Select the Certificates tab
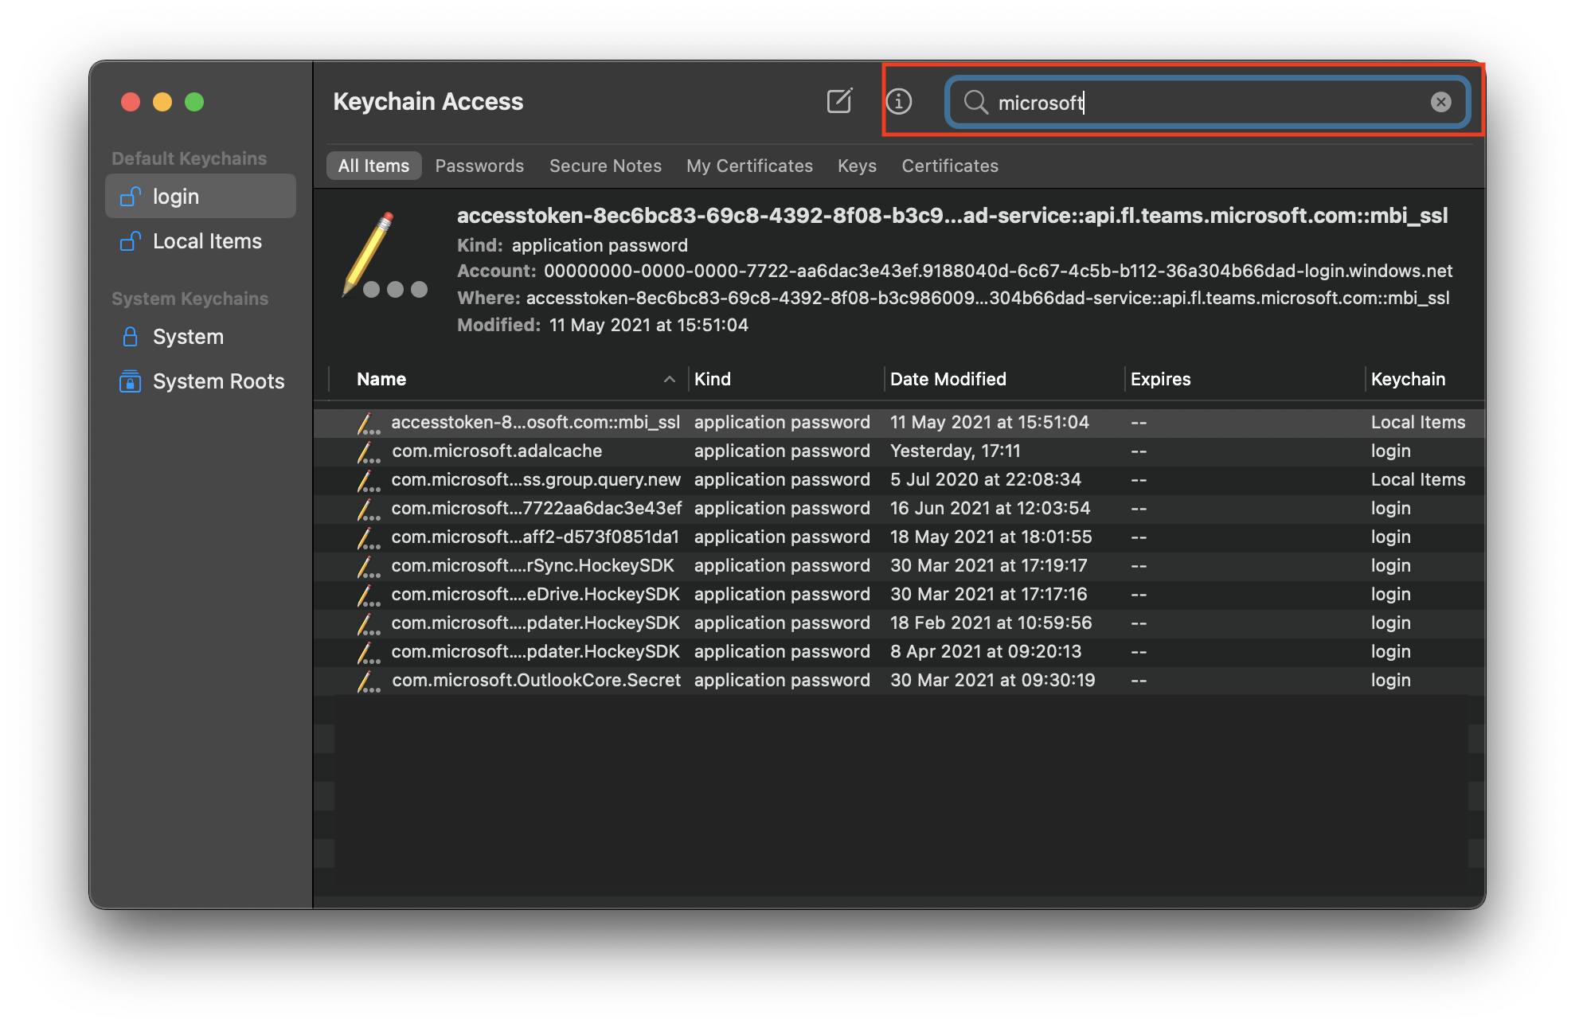This screenshot has width=1575, height=1027. point(950,166)
